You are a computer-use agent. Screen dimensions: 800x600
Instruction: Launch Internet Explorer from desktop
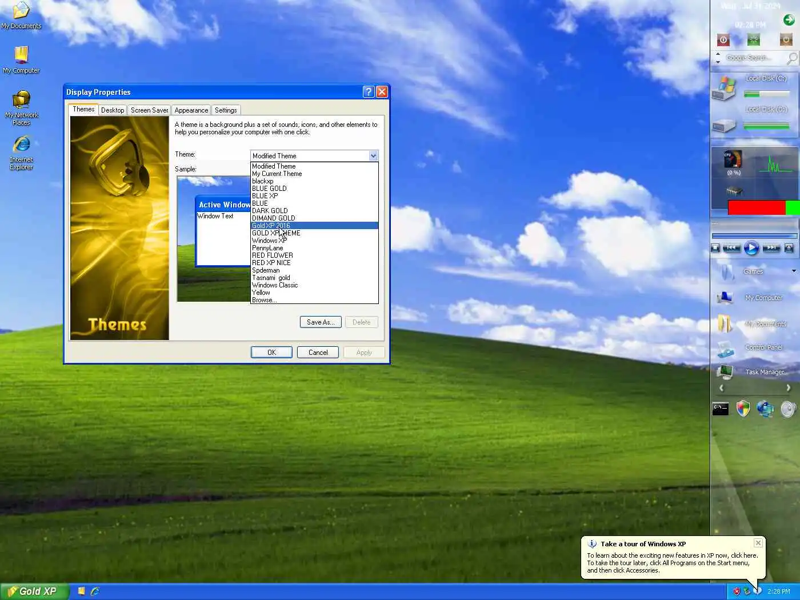21,153
